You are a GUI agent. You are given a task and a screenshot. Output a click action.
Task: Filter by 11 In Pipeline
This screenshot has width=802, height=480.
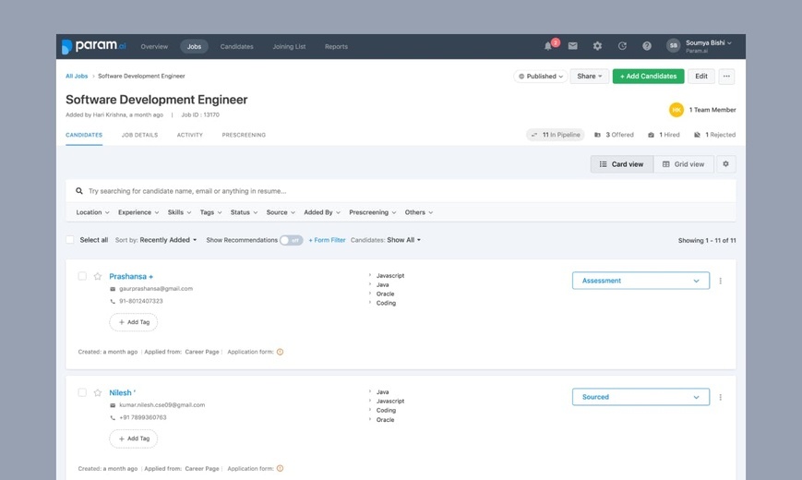[x=556, y=135]
